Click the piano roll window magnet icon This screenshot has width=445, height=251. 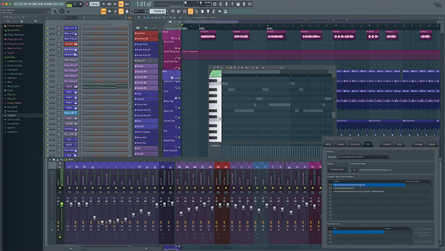point(218,67)
